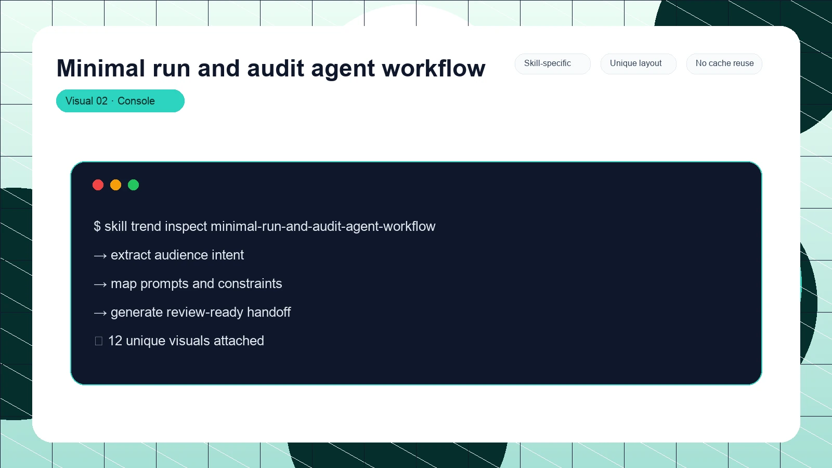Click the arrow before extract audience intent
Image resolution: width=832 pixels, height=468 pixels.
pyautogui.click(x=100, y=256)
